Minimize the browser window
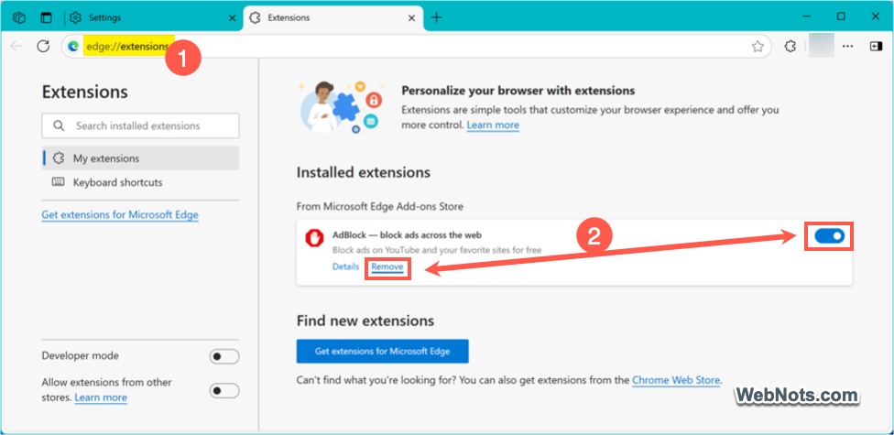894x435 pixels. pos(806,16)
